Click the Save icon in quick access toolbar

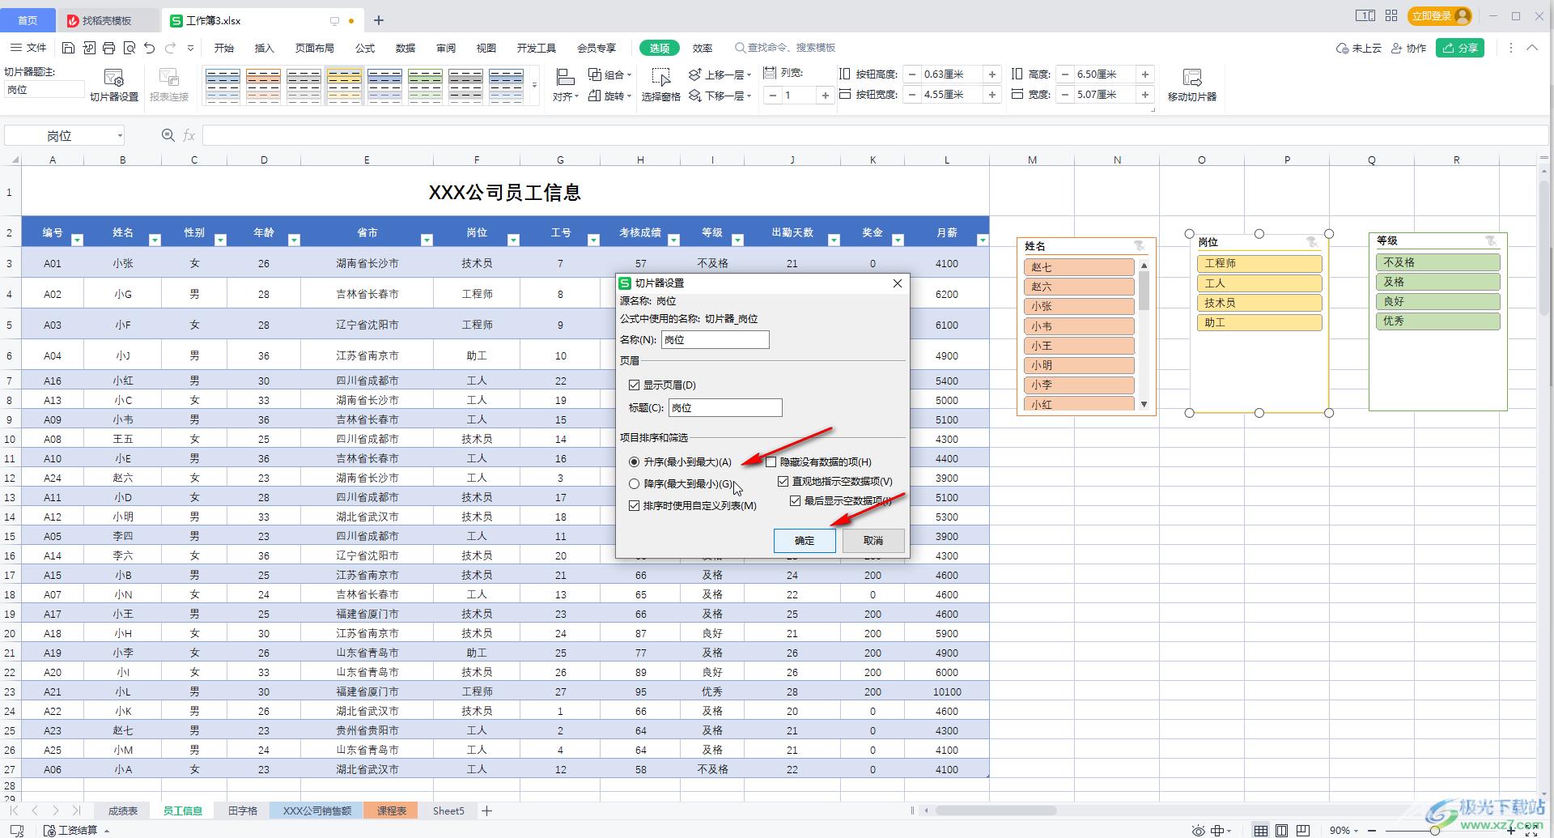pyautogui.click(x=69, y=48)
